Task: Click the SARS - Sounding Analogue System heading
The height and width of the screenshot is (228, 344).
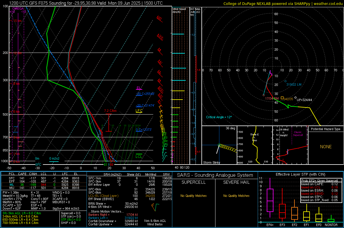Action: click(x=215, y=175)
